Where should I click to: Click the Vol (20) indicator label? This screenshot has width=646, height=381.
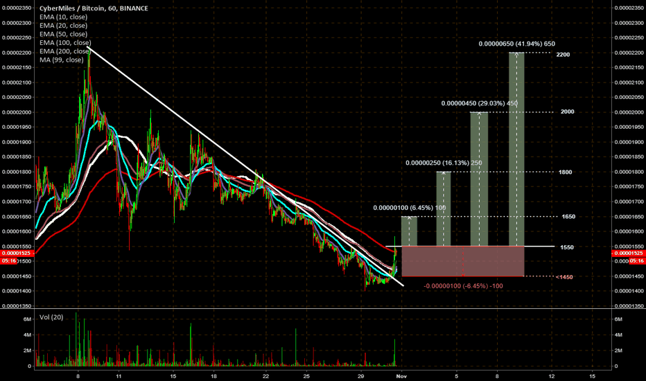coord(51,317)
